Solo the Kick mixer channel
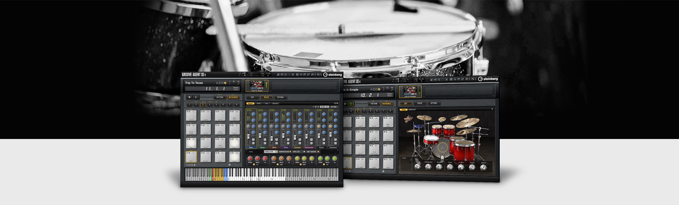The image size is (679, 205). point(253,139)
